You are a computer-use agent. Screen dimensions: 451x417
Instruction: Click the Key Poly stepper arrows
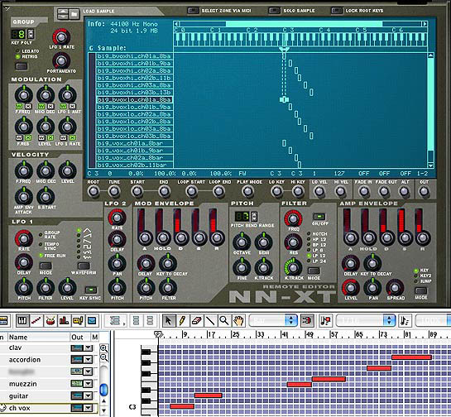coord(31,34)
